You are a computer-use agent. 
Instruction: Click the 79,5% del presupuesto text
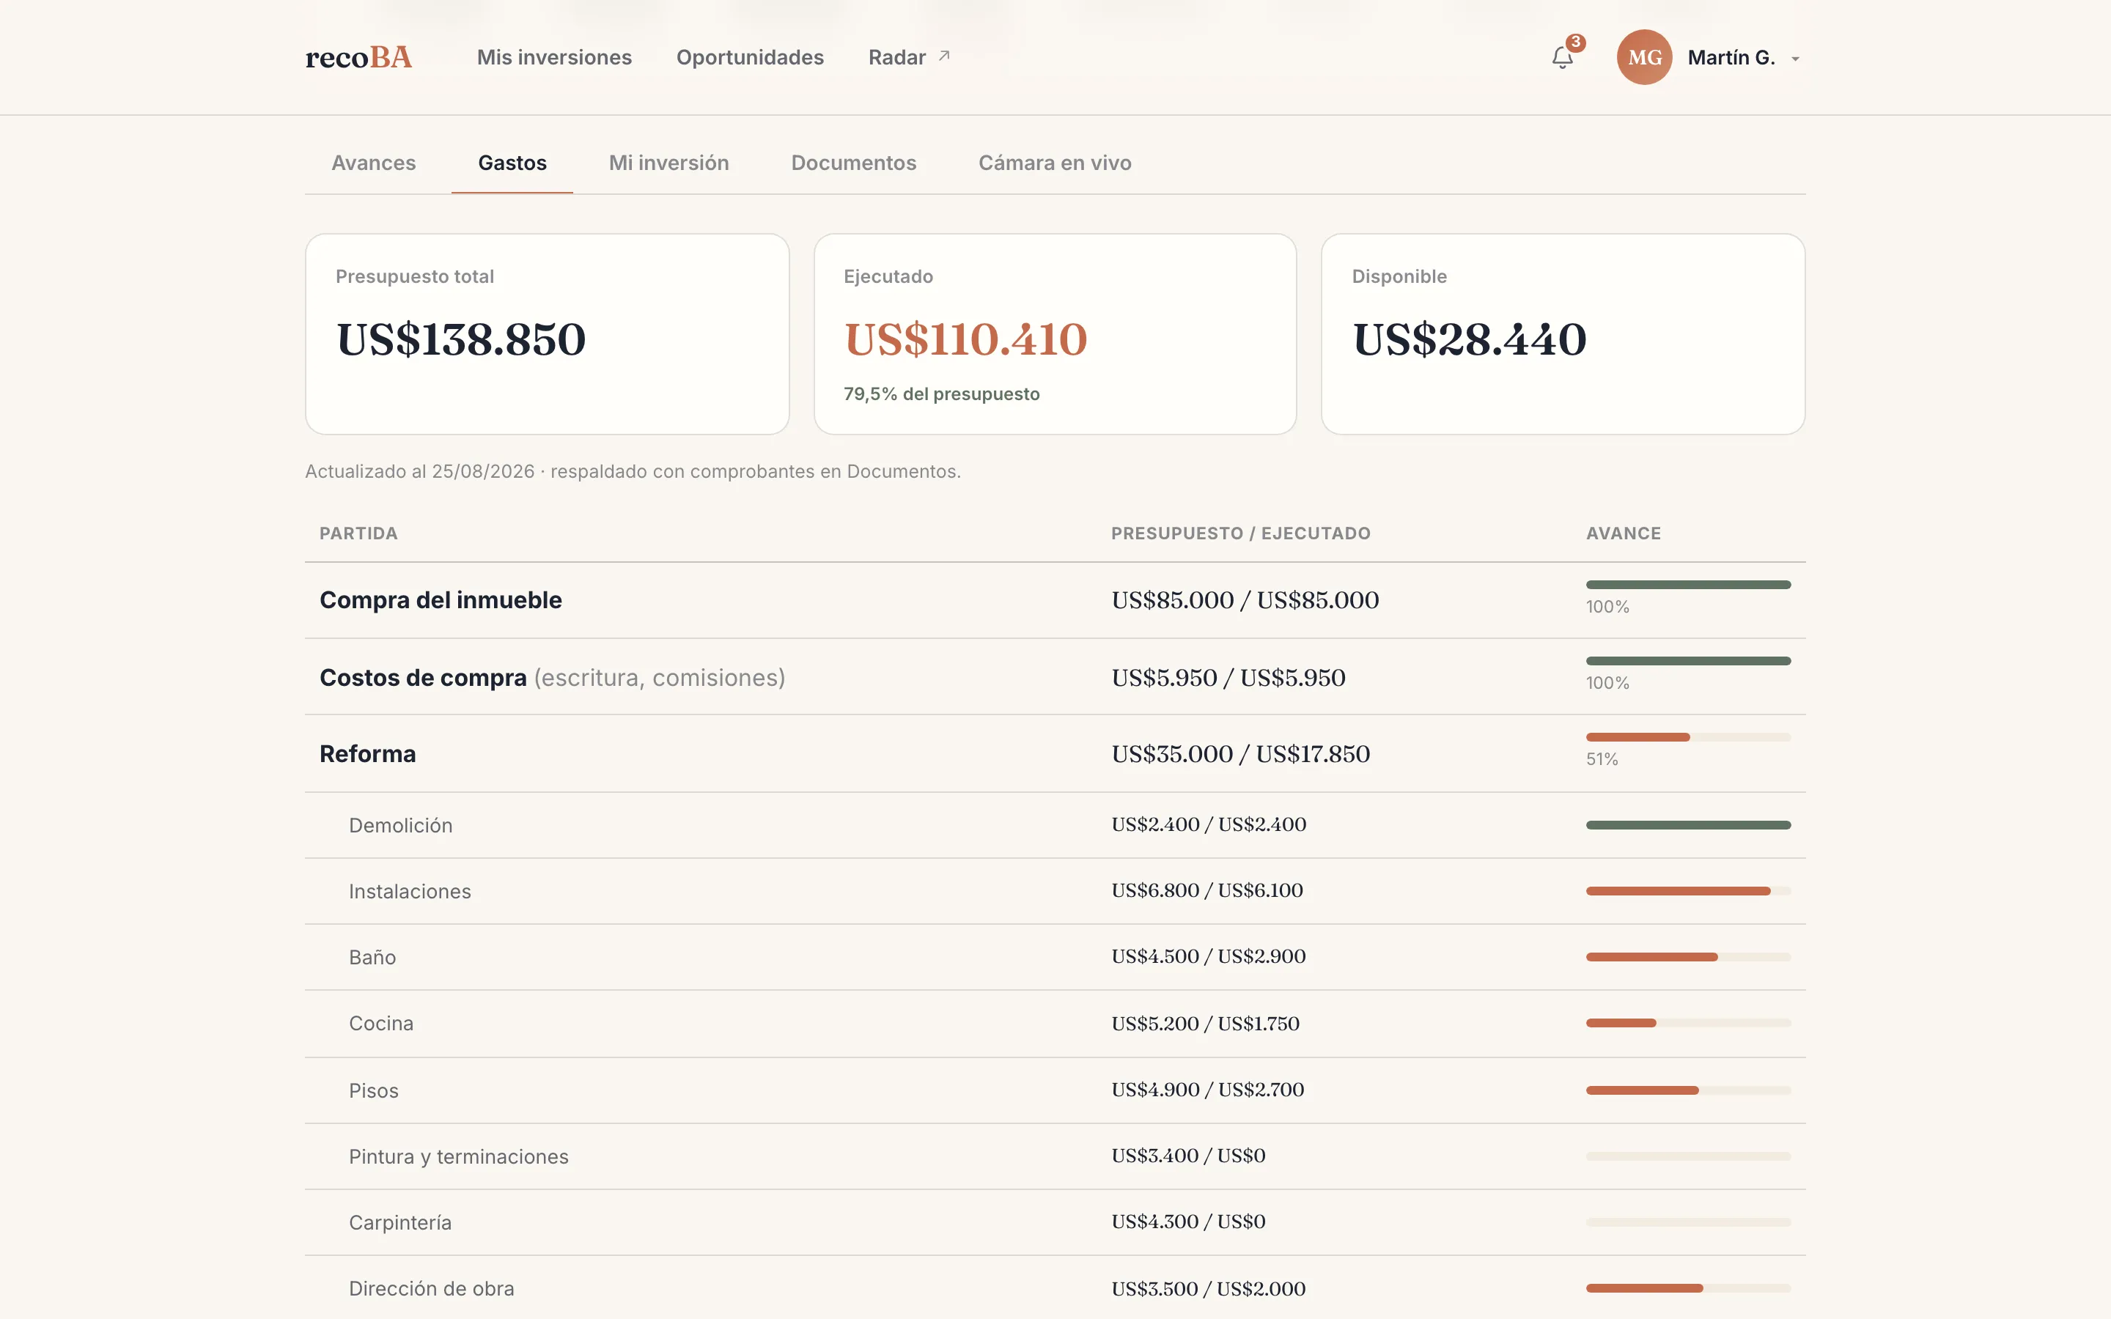click(x=941, y=394)
